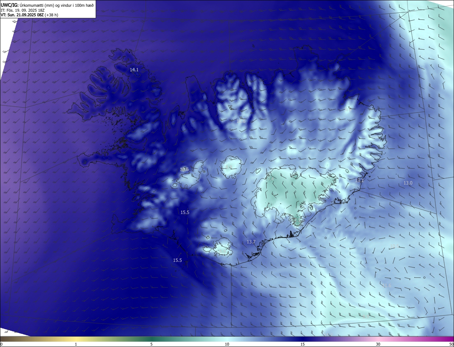The image size is (454, 347).
Task: Click the "30" tick on the color scale
Action: pyautogui.click(x=378, y=344)
